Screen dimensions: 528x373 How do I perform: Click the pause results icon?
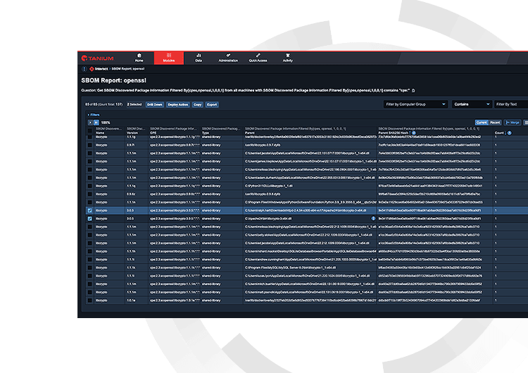[x=96, y=122]
